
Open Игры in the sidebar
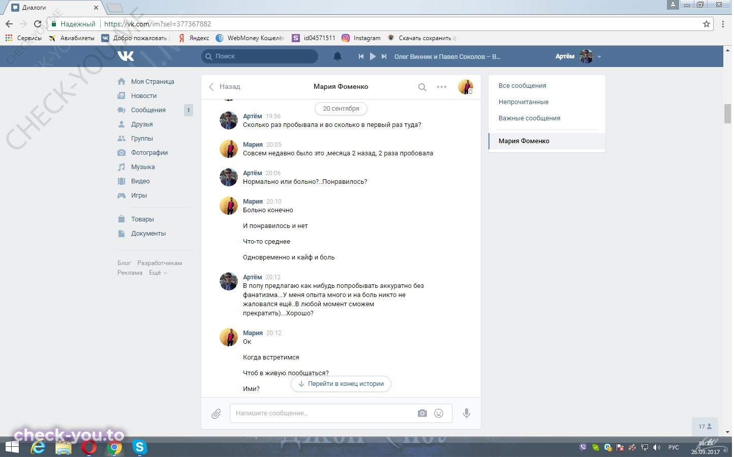pos(139,195)
